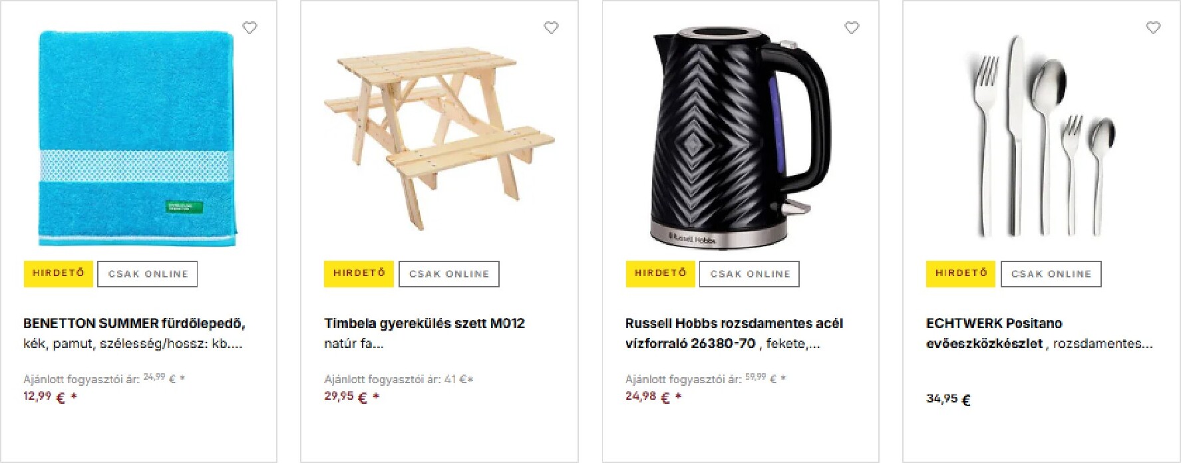View the wooden picnic table photo
Viewport: 1181px width, 463px height.
coord(439,138)
